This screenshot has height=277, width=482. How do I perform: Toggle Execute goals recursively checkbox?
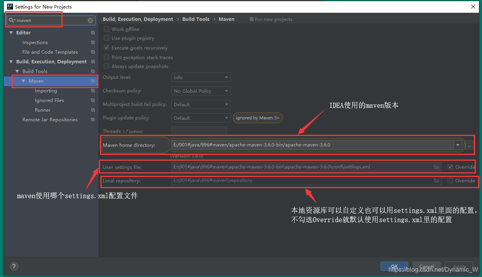107,48
